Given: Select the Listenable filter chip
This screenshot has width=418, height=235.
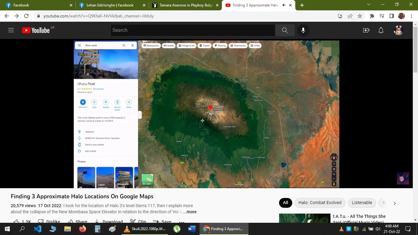Looking at the screenshot, I should 362,203.
